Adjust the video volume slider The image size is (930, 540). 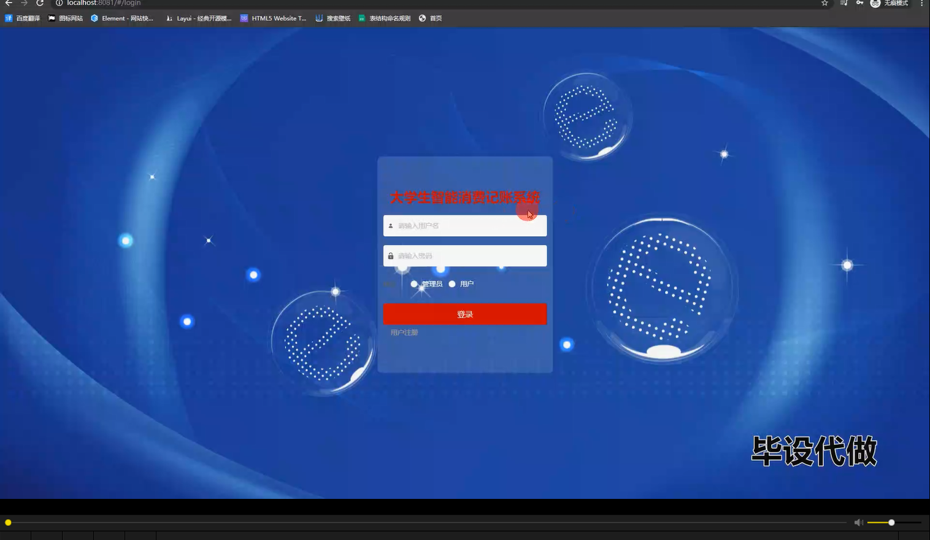tap(894, 523)
